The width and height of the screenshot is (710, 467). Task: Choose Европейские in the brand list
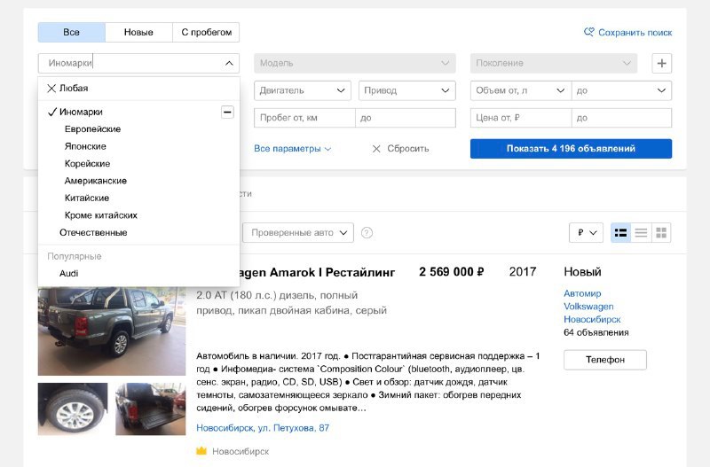138,128
